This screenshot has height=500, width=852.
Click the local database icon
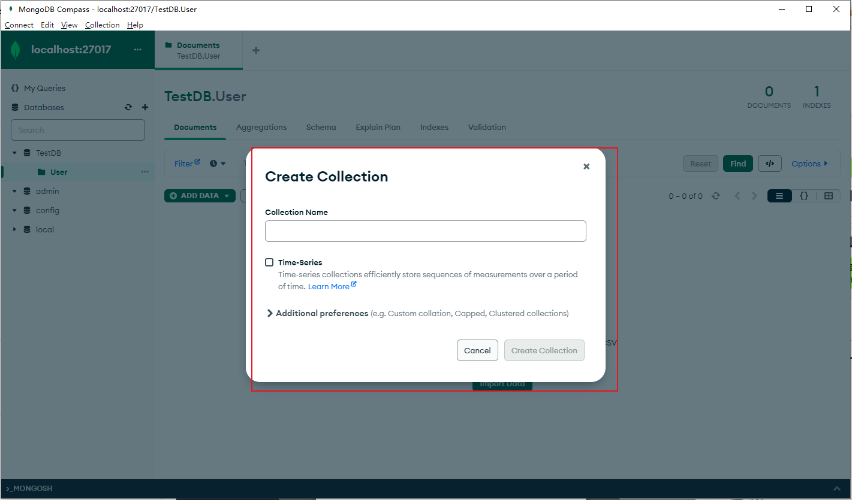tap(27, 230)
